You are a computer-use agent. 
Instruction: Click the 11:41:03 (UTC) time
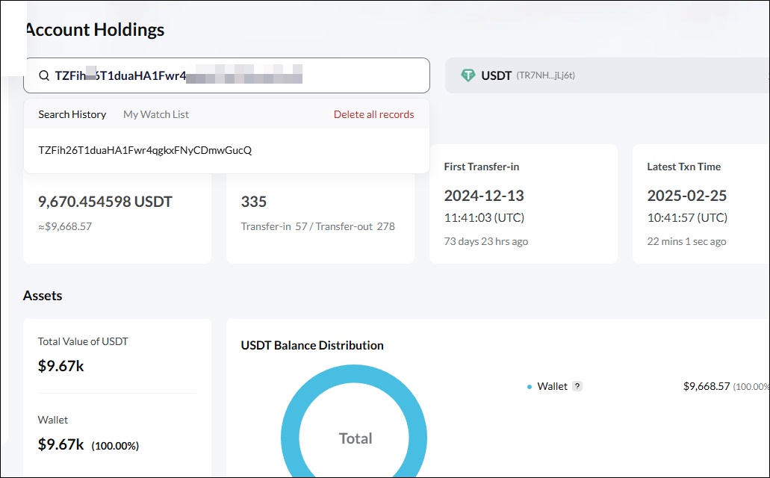[x=484, y=217]
